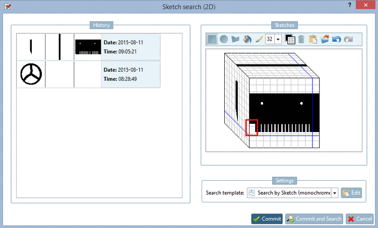This screenshot has height=228, width=378.
Task: Click the gray redo arrow
Action: [348, 39]
